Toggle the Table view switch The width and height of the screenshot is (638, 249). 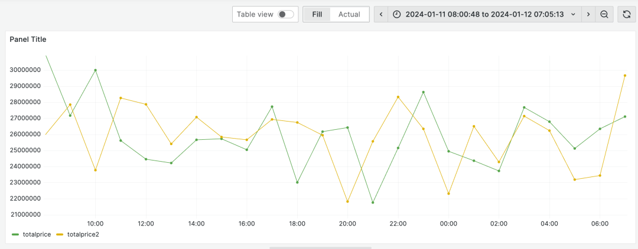pos(286,14)
